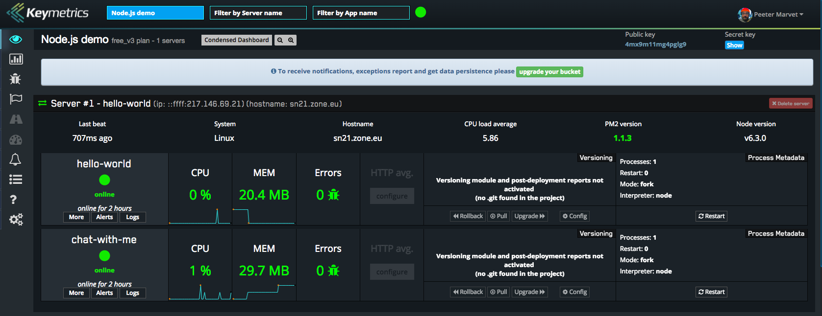Viewport: 822px width, 316px height.
Task: Click the chat-with-me CPU sparkline graph
Action: (x=199, y=292)
